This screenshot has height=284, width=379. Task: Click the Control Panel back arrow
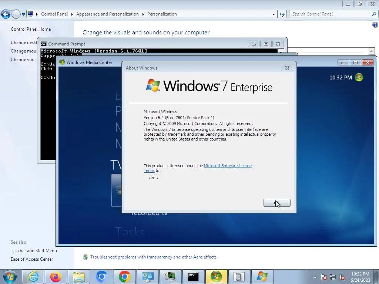(6, 14)
